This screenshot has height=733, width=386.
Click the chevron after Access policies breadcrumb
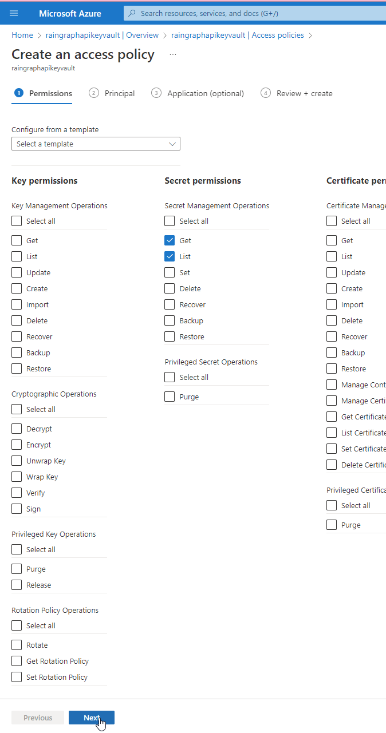[310, 35]
